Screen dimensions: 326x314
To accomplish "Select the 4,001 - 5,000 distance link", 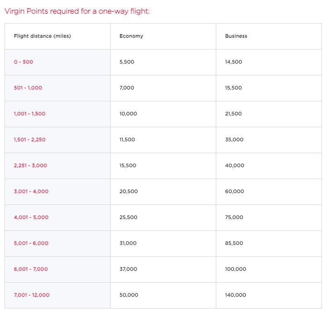I will click(31, 217).
